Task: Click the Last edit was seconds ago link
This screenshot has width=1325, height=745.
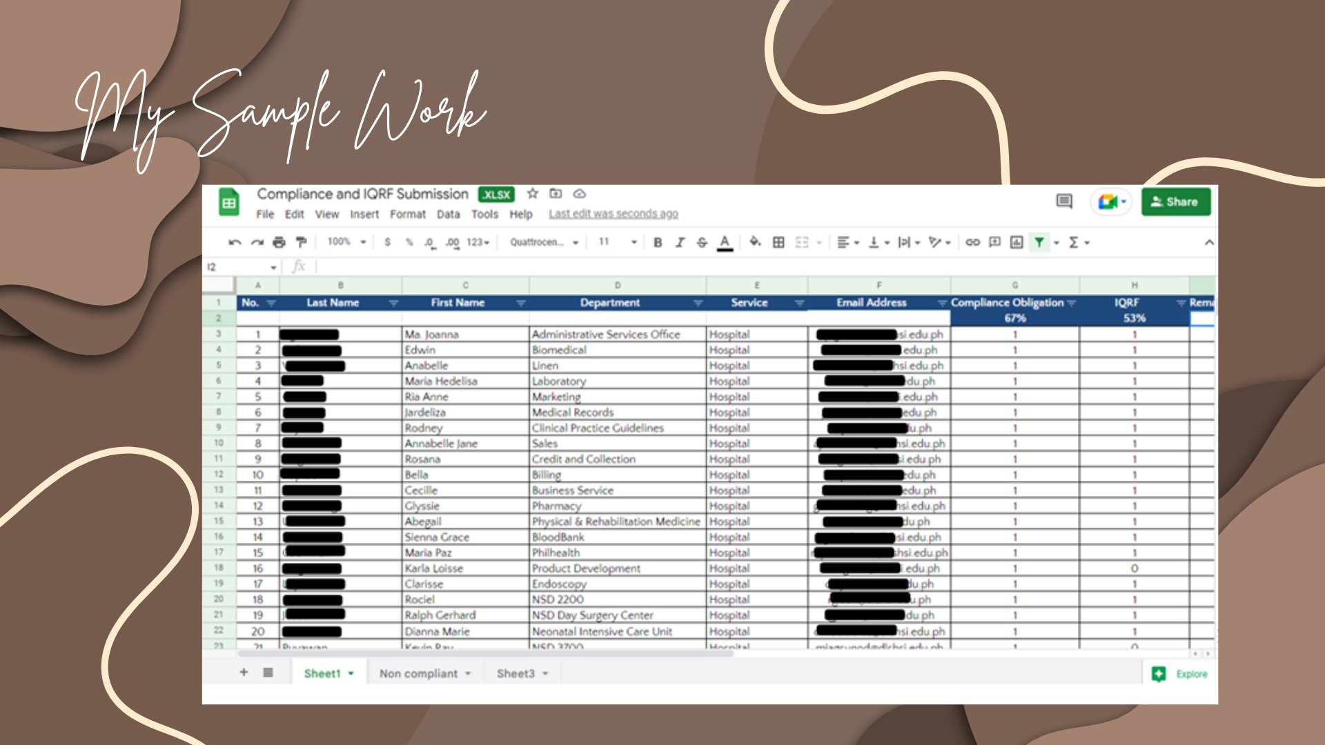Action: [614, 214]
